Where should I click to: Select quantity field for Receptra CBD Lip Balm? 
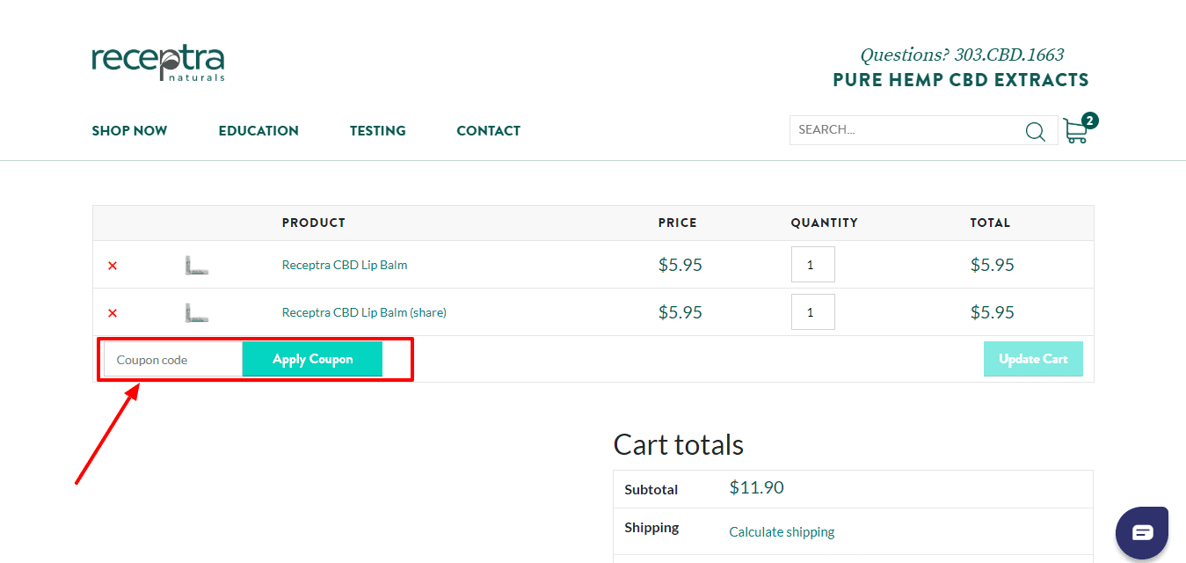812,265
